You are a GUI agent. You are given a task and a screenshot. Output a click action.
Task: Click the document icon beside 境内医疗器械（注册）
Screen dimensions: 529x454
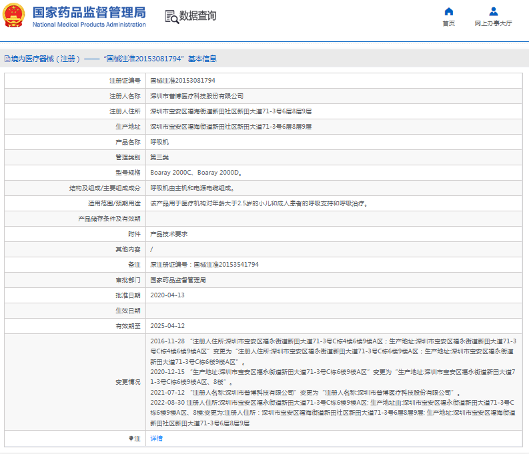[7, 59]
